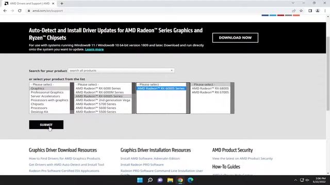The image size is (330, 185).
Task: Open the network icon in system tray
Action: [302, 180]
